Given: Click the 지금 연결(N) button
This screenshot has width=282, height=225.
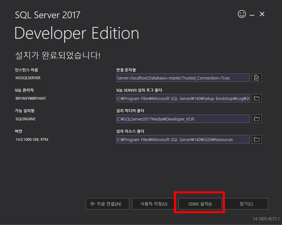Looking at the screenshot, I should 107,204.
